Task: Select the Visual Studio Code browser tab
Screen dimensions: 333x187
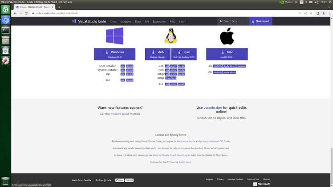Action: pyautogui.click(x=35, y=7)
